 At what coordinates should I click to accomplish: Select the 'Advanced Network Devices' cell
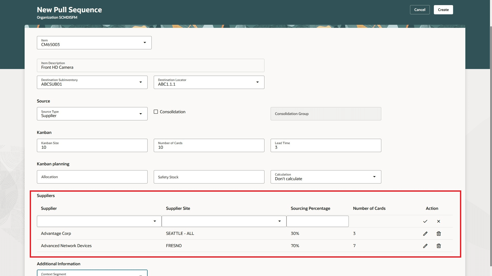(x=66, y=246)
